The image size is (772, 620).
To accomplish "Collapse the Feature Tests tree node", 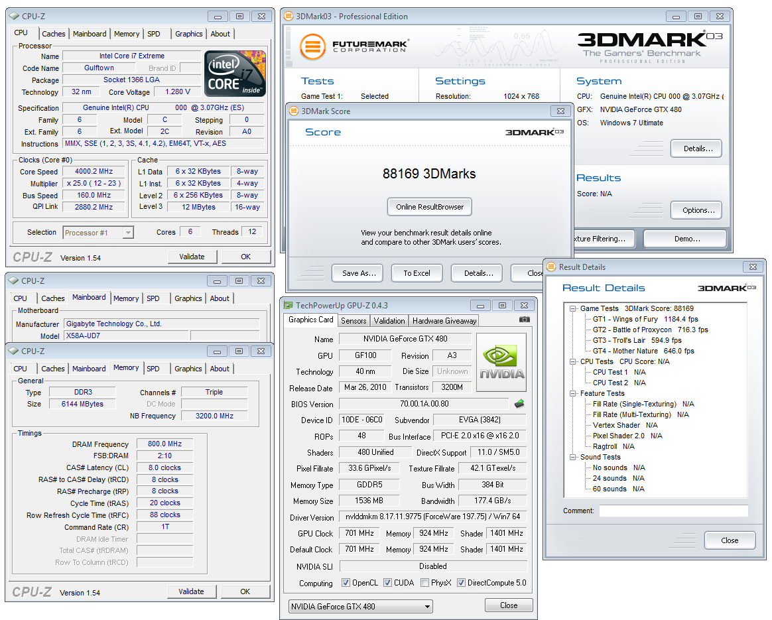I will (x=572, y=394).
